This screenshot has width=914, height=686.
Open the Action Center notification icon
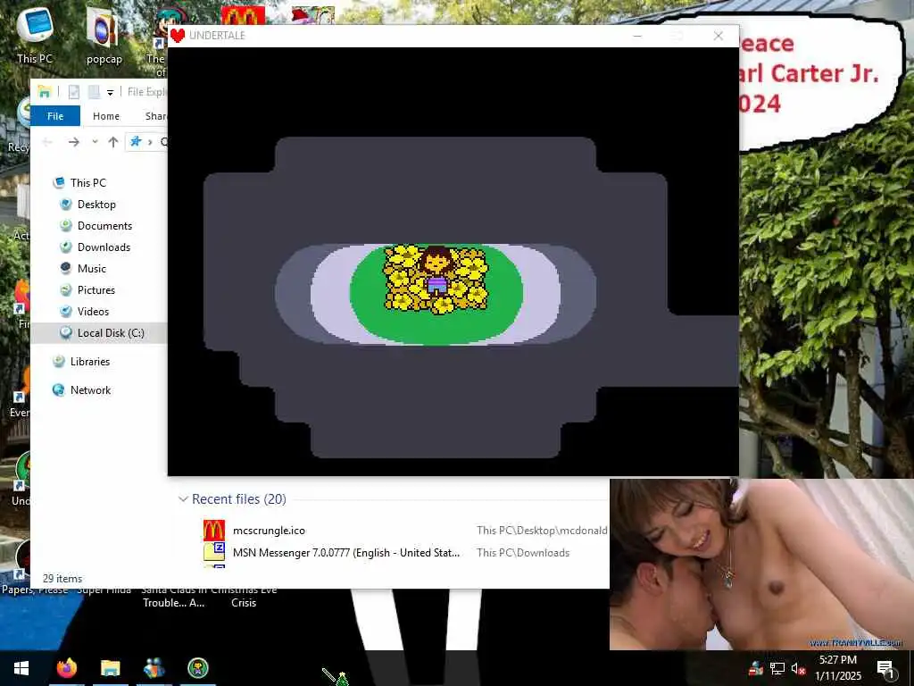[x=885, y=668]
